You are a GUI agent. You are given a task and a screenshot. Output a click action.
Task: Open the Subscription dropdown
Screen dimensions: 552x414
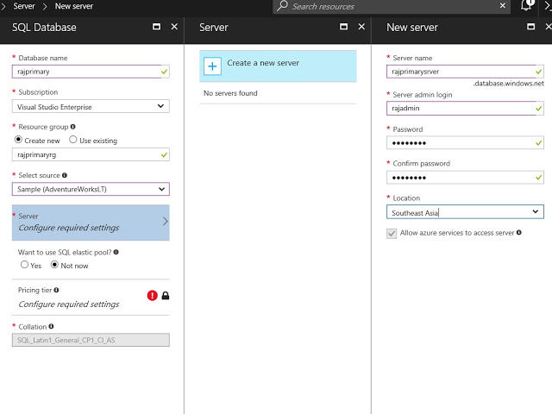tap(91, 106)
